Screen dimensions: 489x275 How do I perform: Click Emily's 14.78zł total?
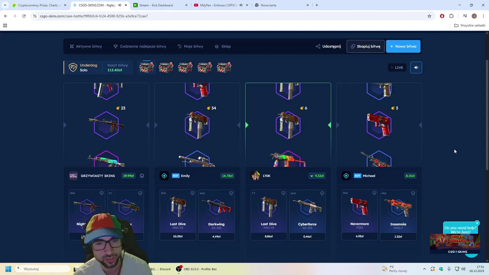[227, 176]
